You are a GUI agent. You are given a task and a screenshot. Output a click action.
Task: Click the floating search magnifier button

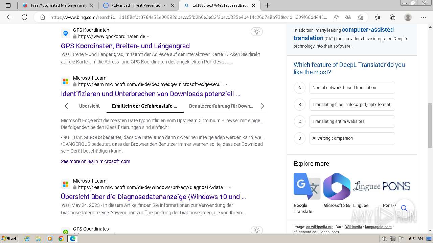pyautogui.click(x=404, y=208)
